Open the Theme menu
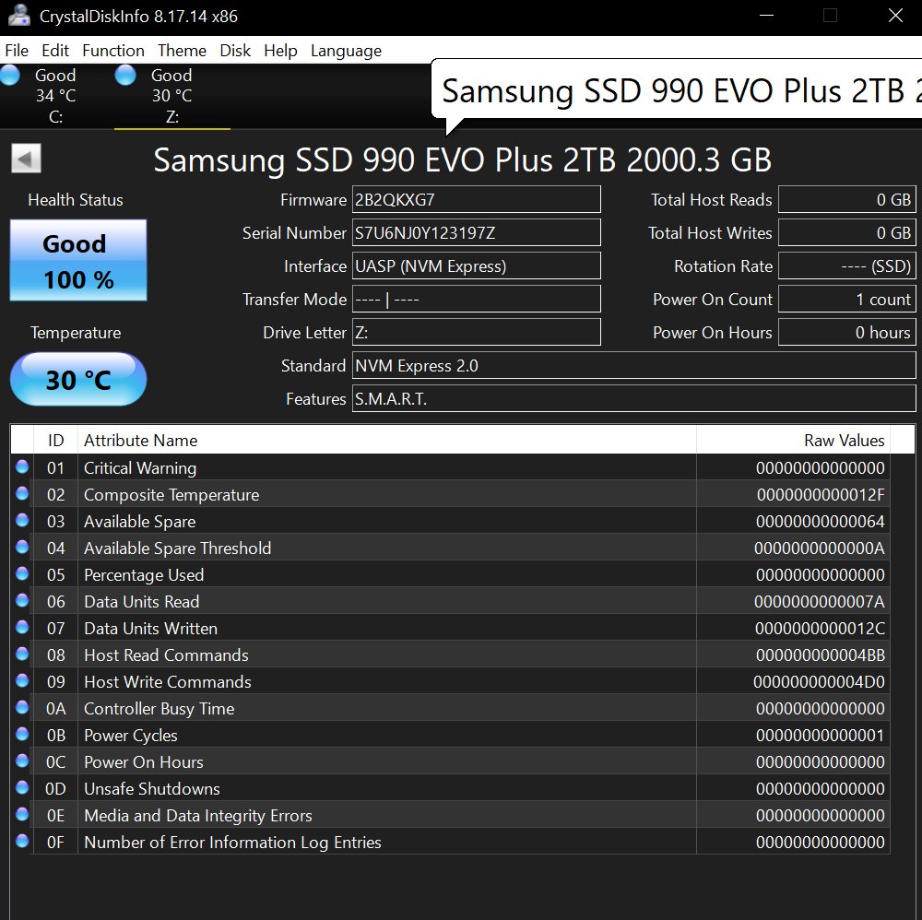 click(182, 51)
